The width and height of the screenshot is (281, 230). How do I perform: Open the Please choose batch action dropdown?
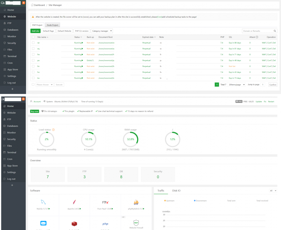point(44,85)
